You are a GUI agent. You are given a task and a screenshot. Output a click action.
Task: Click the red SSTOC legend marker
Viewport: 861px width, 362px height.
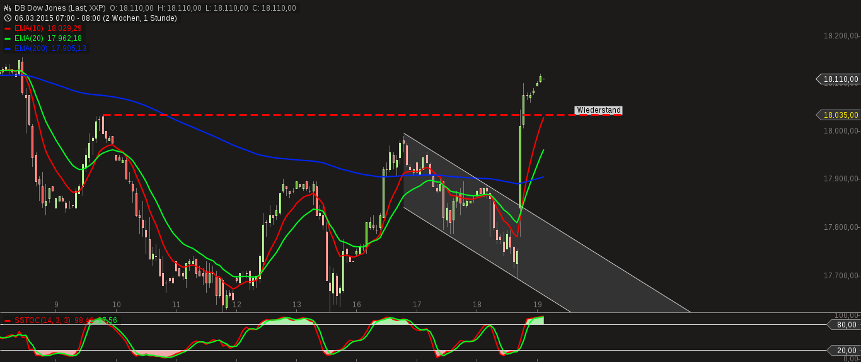(8, 320)
